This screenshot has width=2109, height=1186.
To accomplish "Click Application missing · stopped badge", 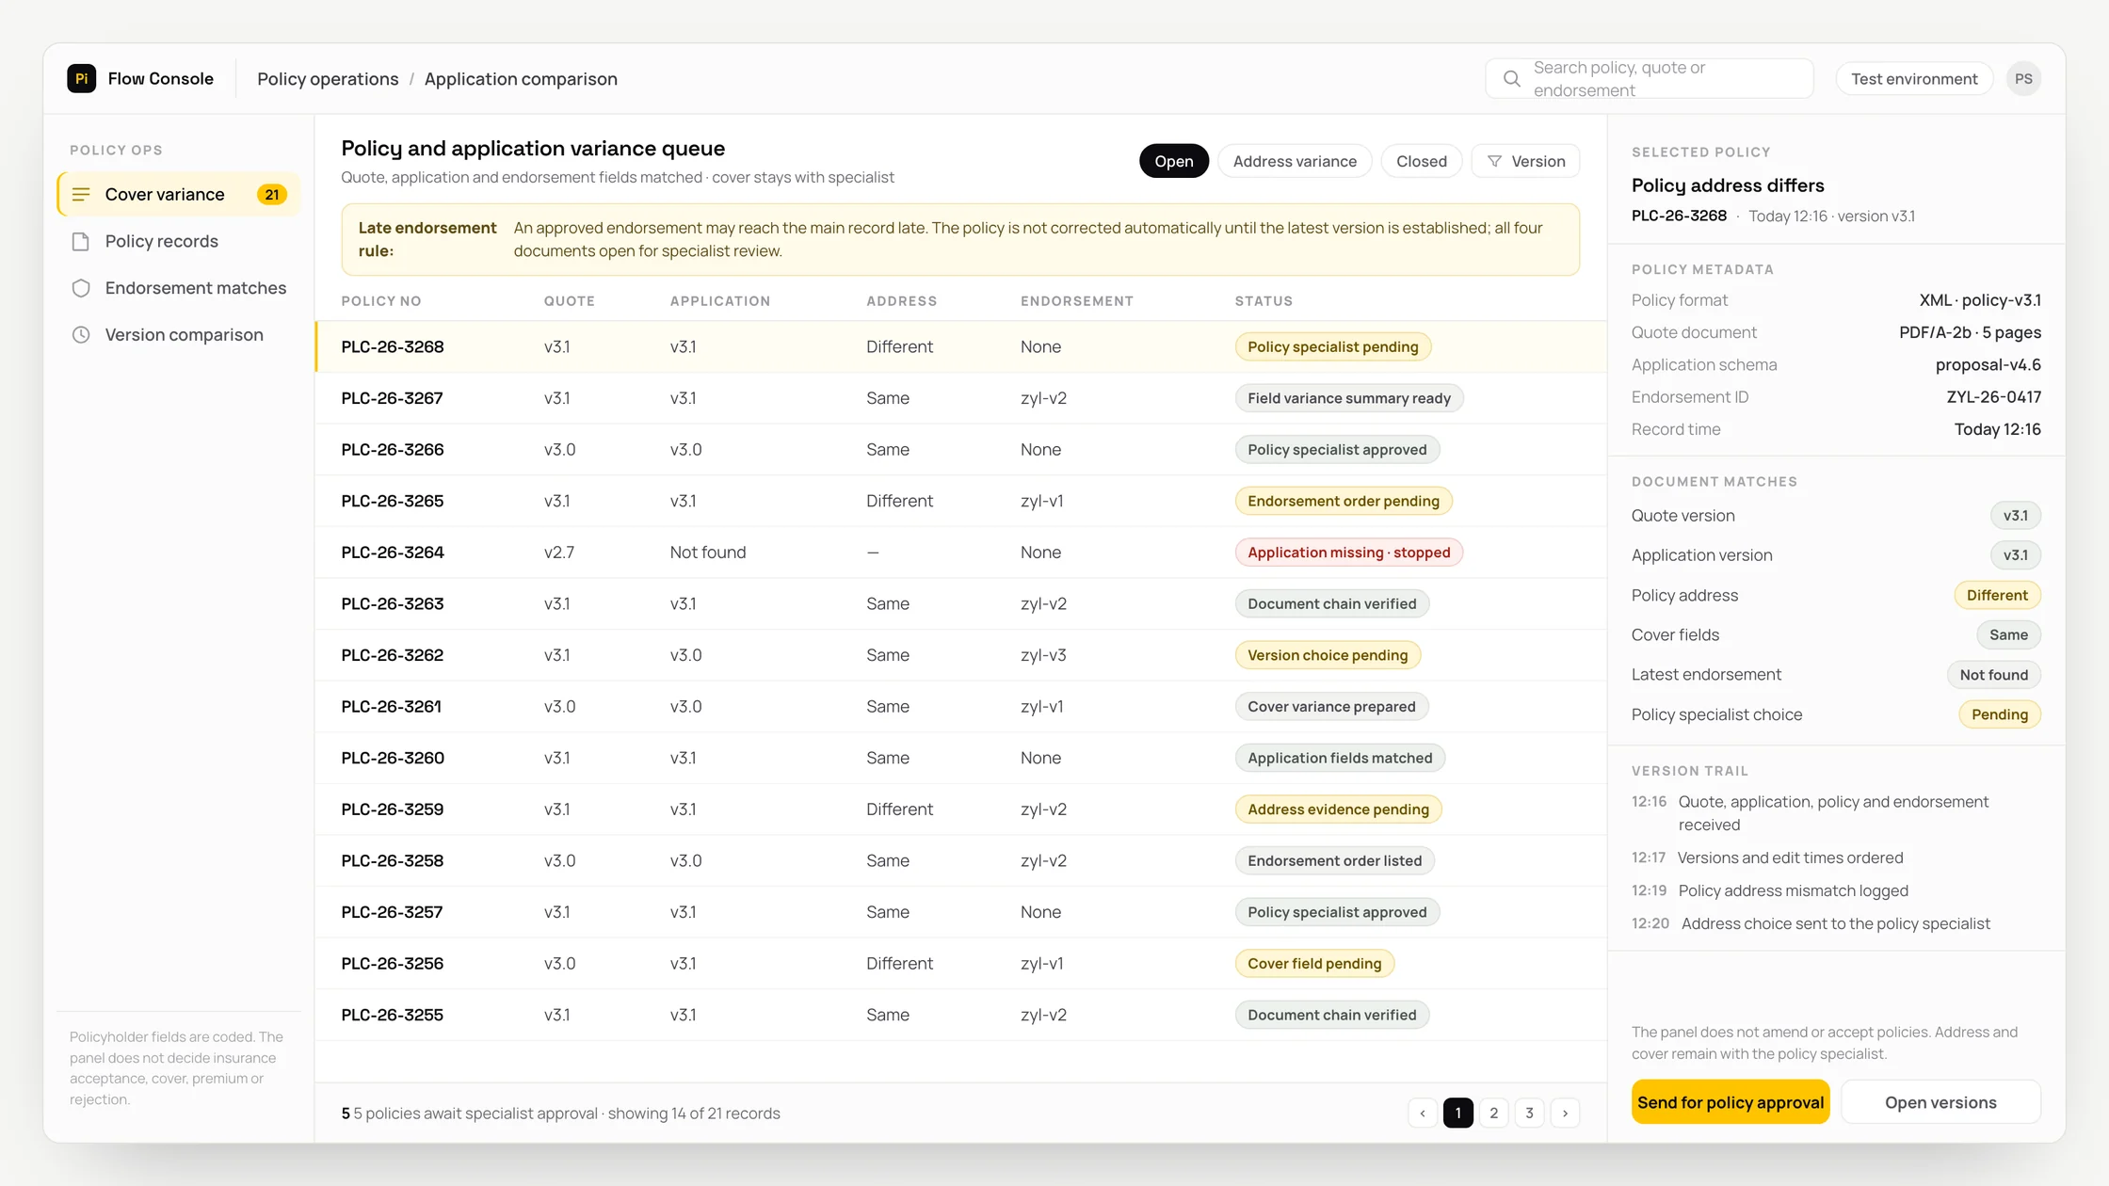I will 1348,553.
